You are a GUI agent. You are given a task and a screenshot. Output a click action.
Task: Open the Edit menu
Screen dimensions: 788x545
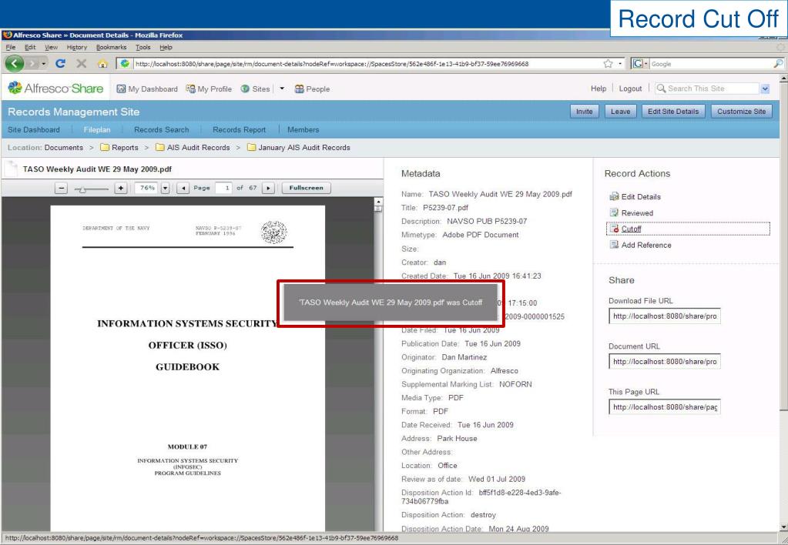coord(30,47)
